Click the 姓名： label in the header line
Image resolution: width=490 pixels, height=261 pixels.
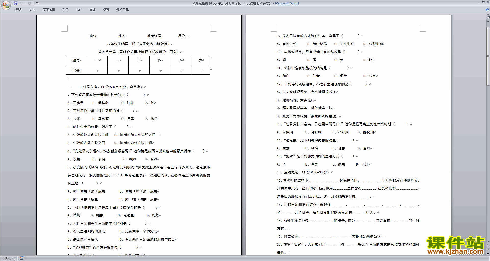pyautogui.click(x=123, y=36)
